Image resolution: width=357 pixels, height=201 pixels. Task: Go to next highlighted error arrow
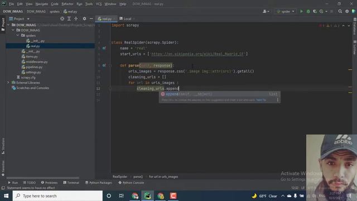click(x=349, y=26)
